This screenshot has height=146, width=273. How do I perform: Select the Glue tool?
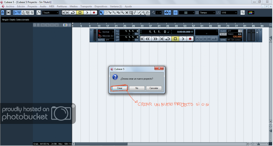point(114,13)
